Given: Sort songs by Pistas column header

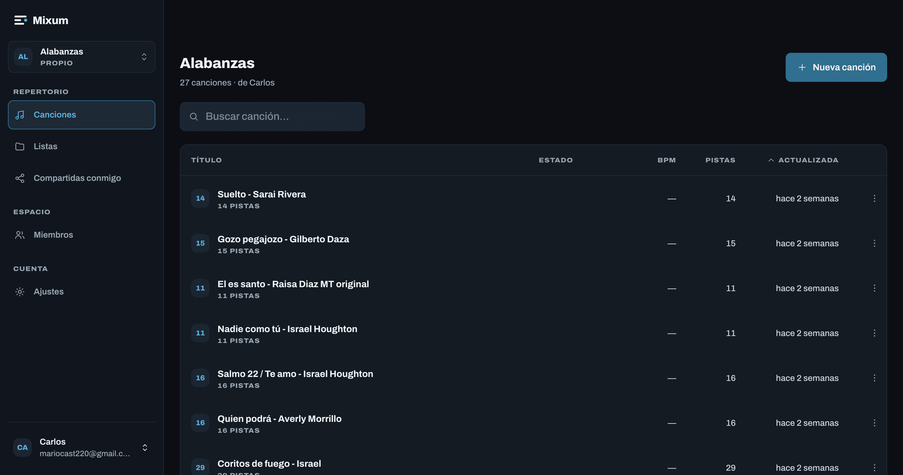Looking at the screenshot, I should (720, 160).
